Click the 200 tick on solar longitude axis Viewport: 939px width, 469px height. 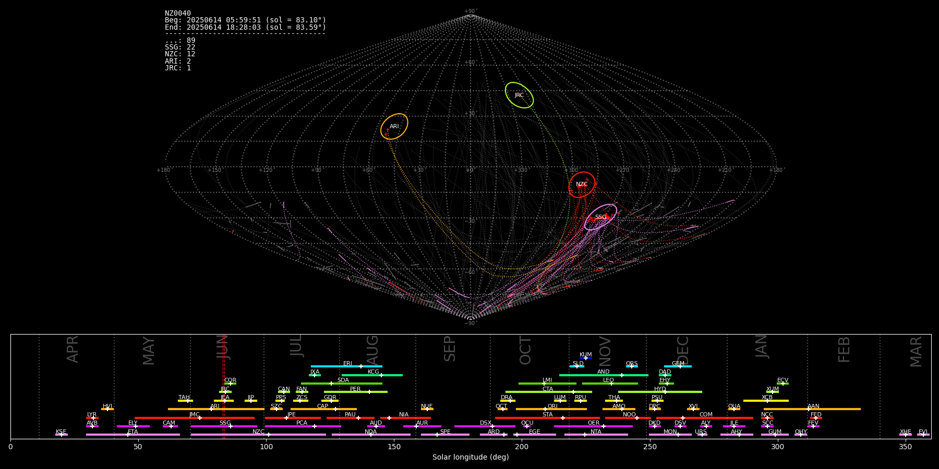pyautogui.click(x=522, y=447)
